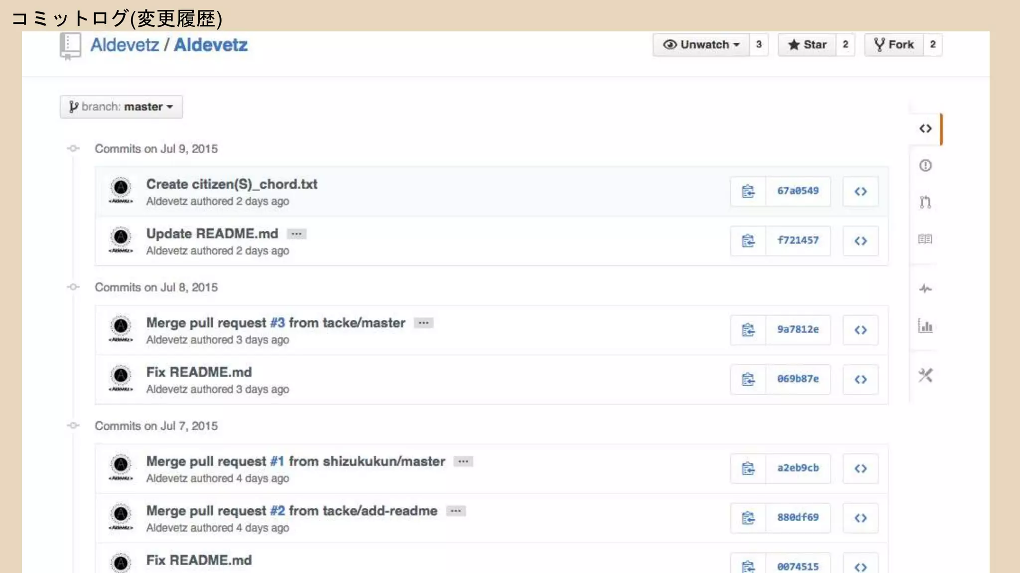
Task: Open the Wiki sidebar icon
Action: (925, 239)
